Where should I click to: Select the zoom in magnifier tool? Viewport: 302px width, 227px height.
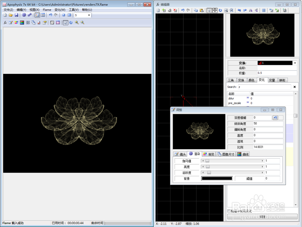(x=76, y=22)
